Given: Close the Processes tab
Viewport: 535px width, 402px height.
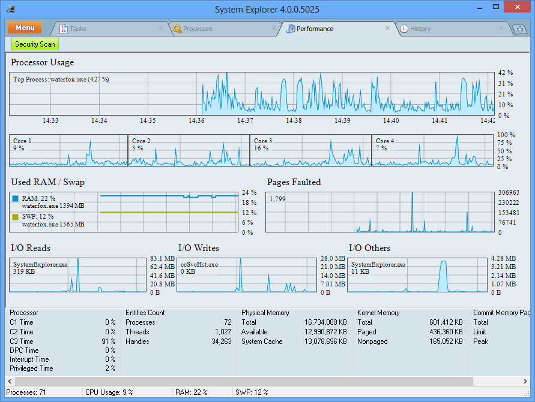Looking at the screenshot, I should (274, 28).
